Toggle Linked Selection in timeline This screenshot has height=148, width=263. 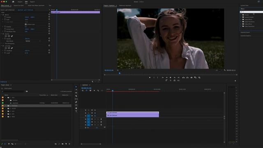90,90
